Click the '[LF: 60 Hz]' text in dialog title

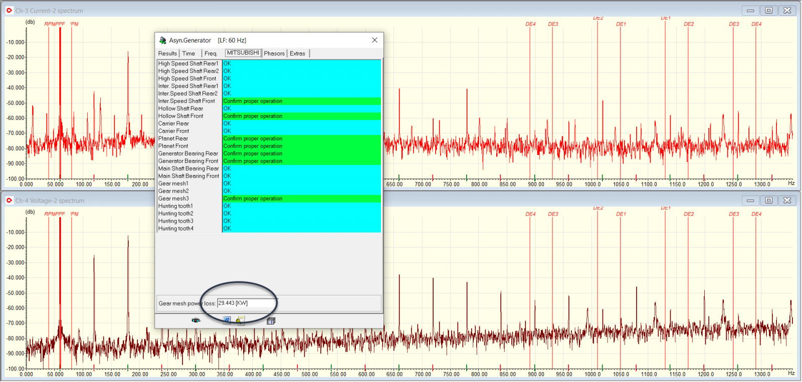tap(232, 40)
